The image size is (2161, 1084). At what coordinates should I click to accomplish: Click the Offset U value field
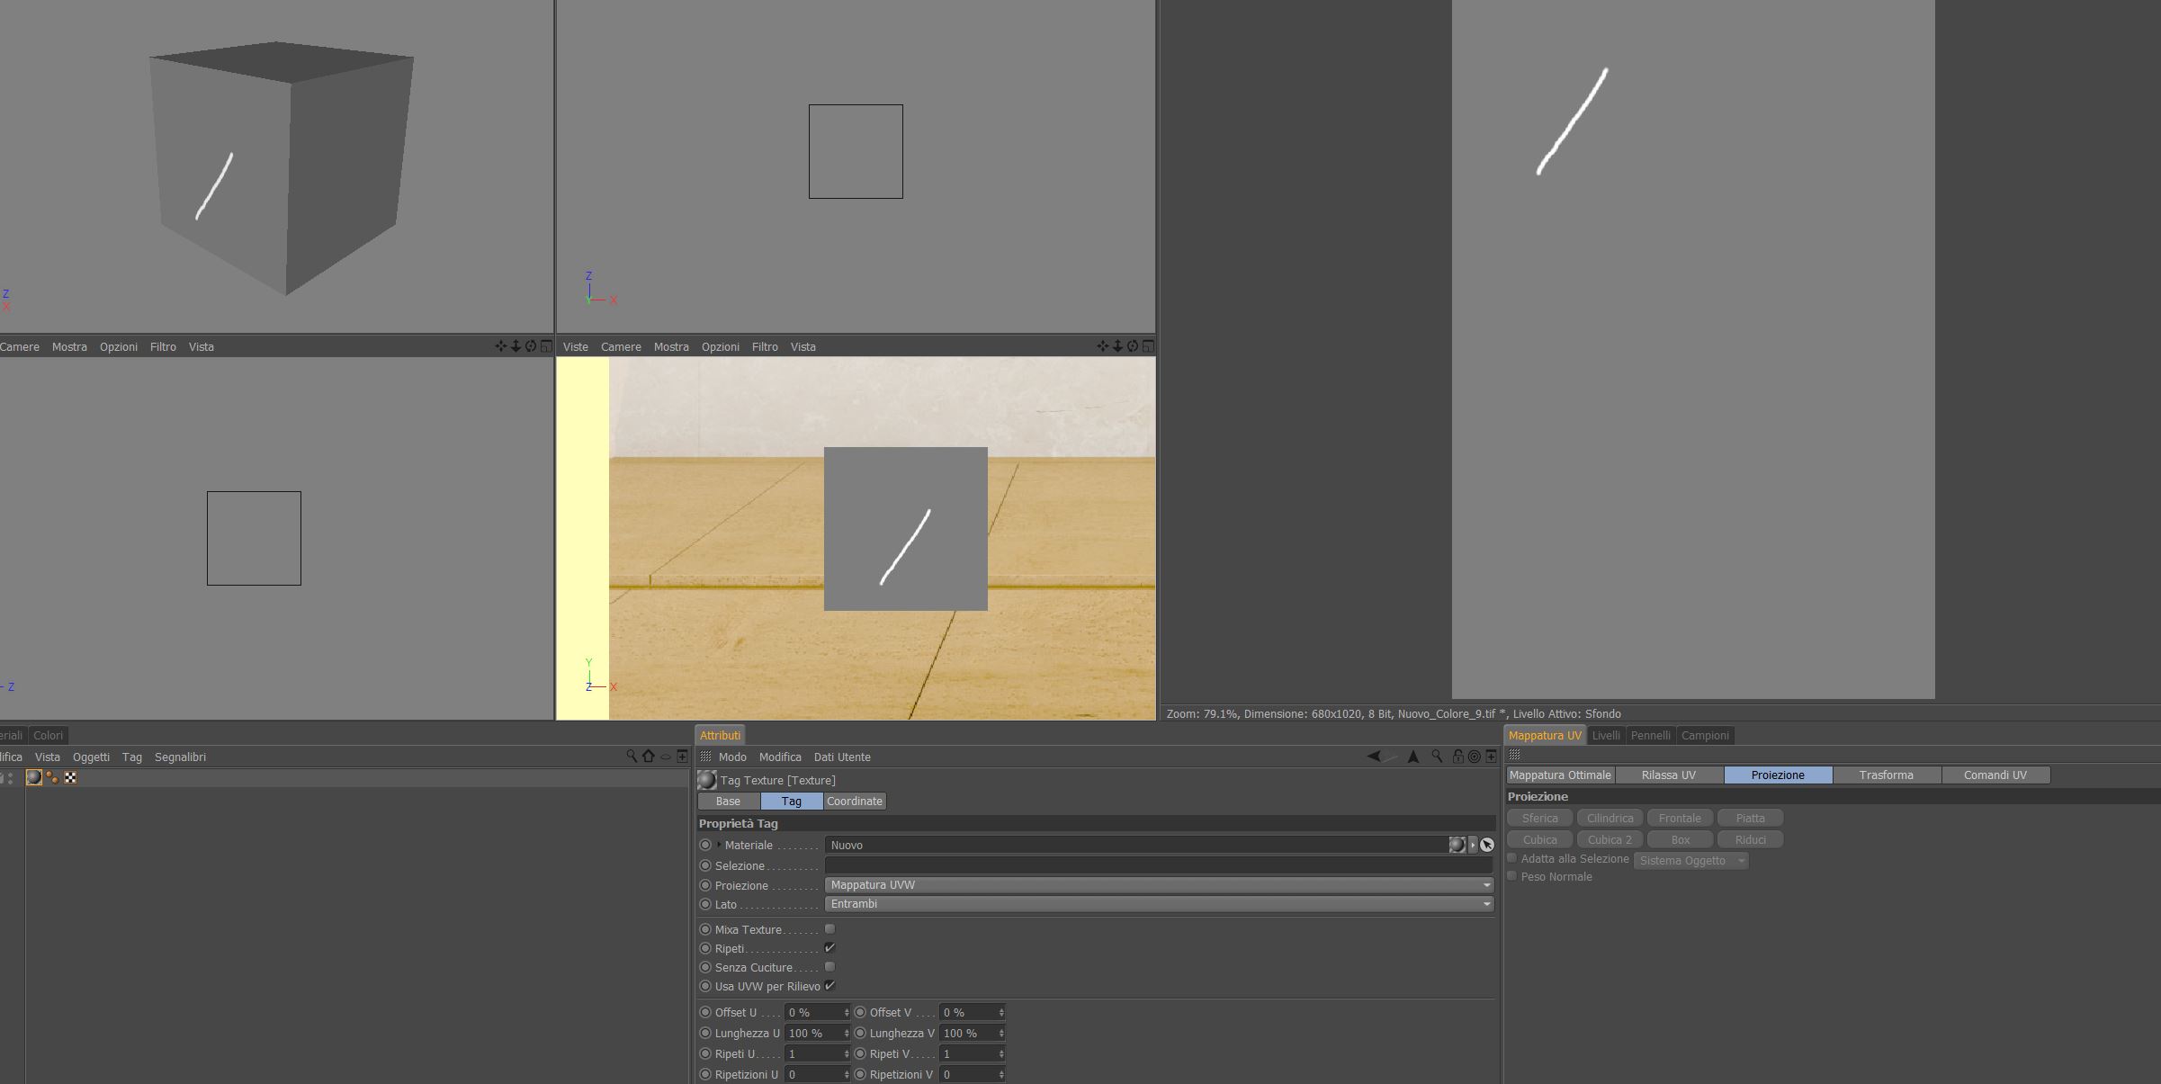click(x=813, y=1012)
